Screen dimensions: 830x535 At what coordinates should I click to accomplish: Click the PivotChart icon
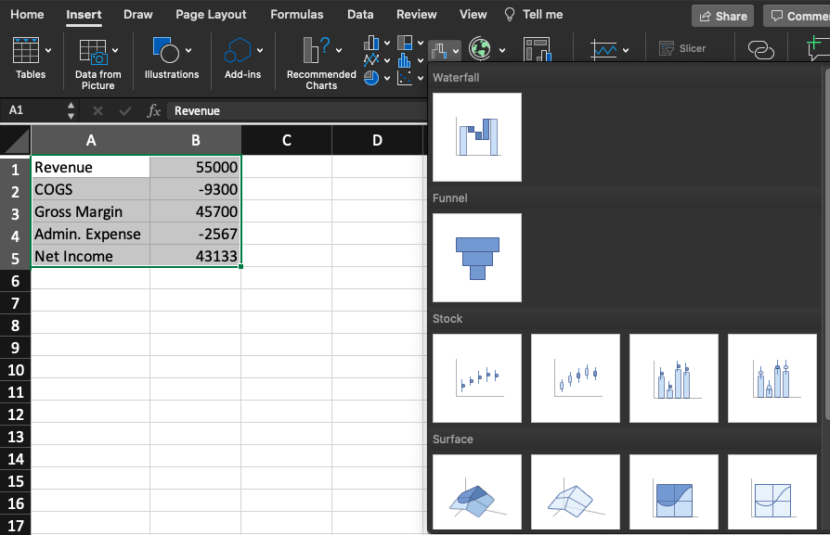[x=537, y=49]
